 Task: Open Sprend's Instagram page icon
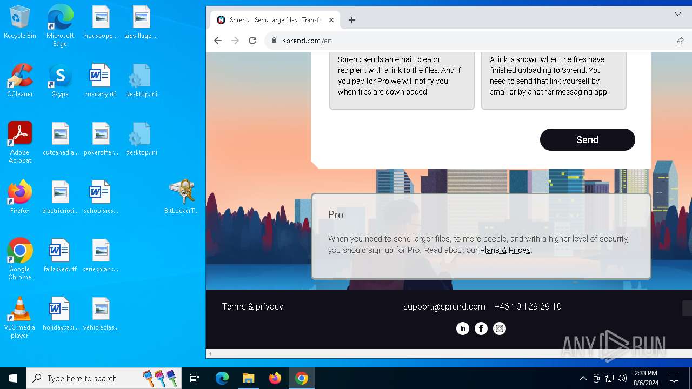coord(500,328)
